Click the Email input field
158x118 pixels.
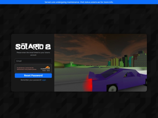[33, 61]
